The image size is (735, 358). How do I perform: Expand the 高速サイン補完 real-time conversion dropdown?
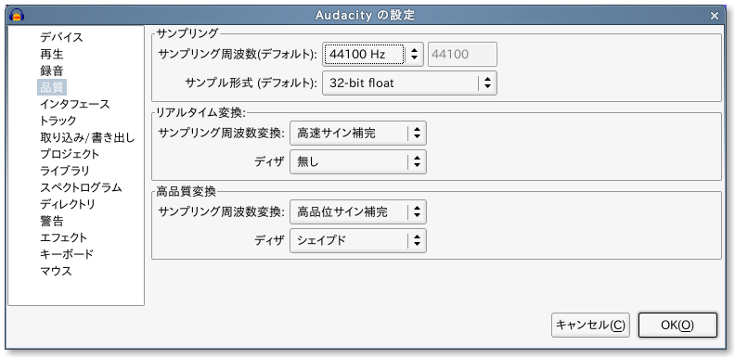(358, 134)
